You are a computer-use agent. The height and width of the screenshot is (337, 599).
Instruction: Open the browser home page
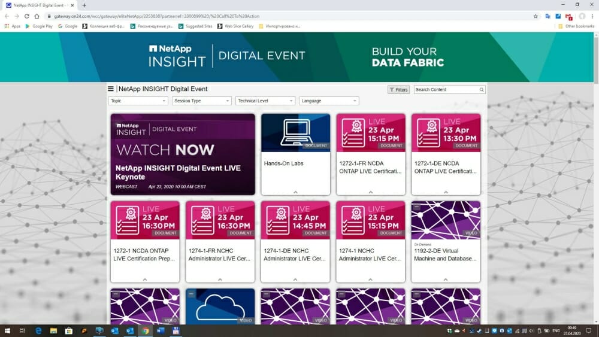[37, 16]
